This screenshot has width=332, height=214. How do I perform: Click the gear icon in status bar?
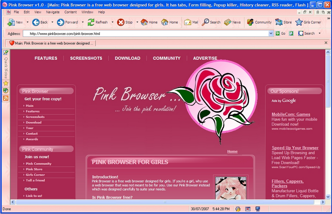(x=238, y=209)
